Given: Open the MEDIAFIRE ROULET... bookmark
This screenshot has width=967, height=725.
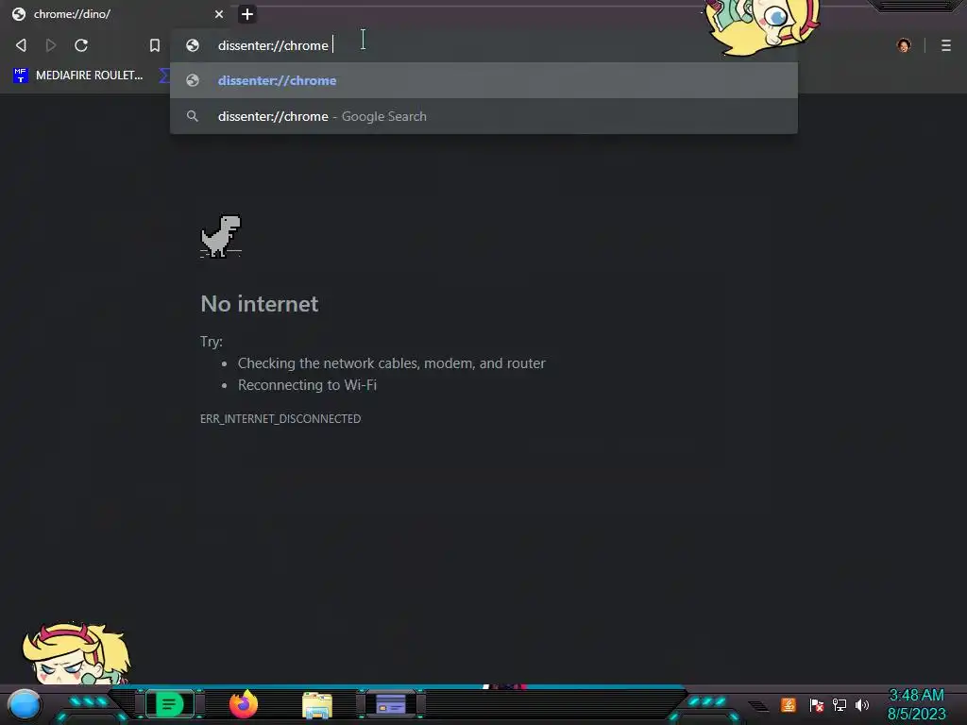Looking at the screenshot, I should [78, 76].
